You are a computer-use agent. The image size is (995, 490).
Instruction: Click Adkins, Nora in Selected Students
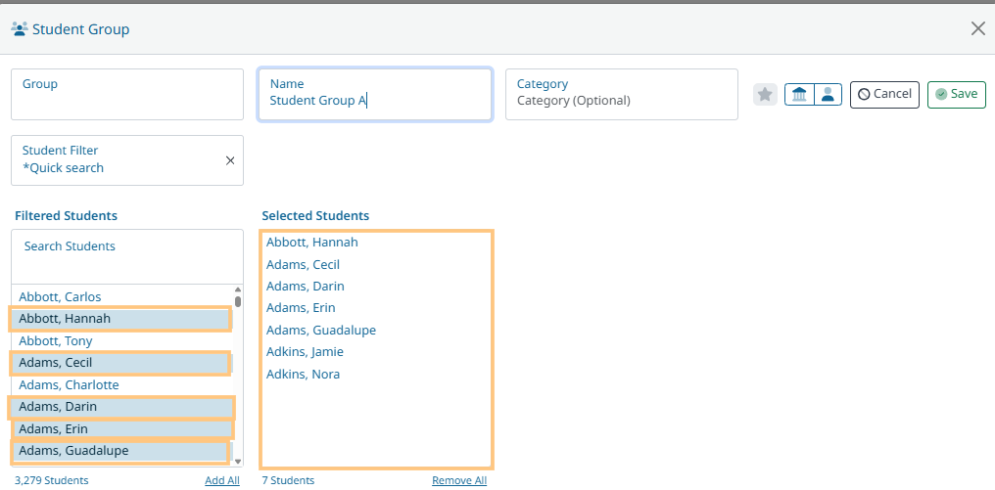click(303, 375)
